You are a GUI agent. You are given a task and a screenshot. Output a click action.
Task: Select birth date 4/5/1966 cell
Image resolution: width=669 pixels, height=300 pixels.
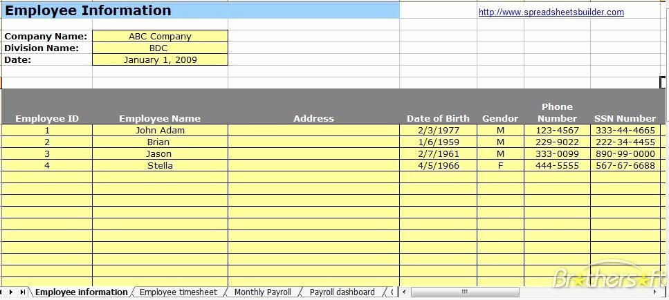point(438,165)
